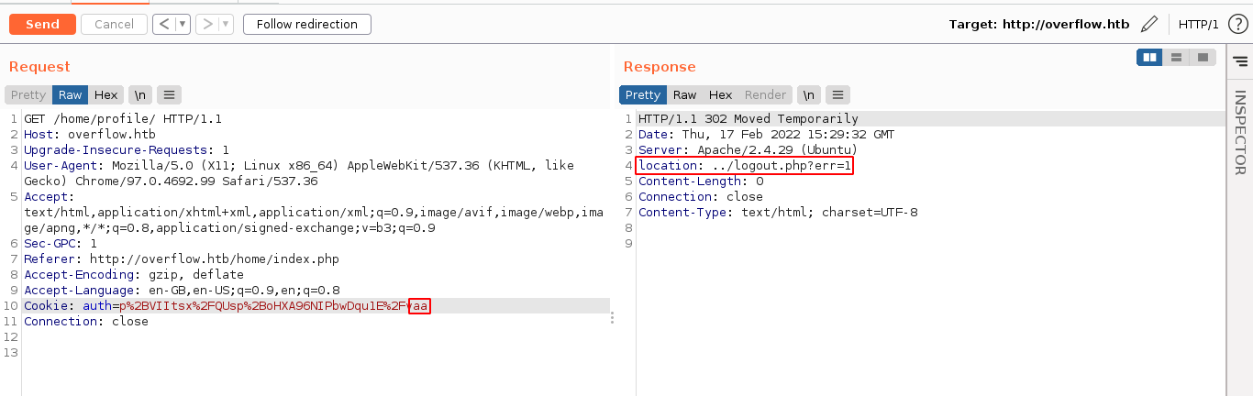This screenshot has width=1253, height=396.
Task: Click the pencil icon to edit target
Action: [1149, 25]
